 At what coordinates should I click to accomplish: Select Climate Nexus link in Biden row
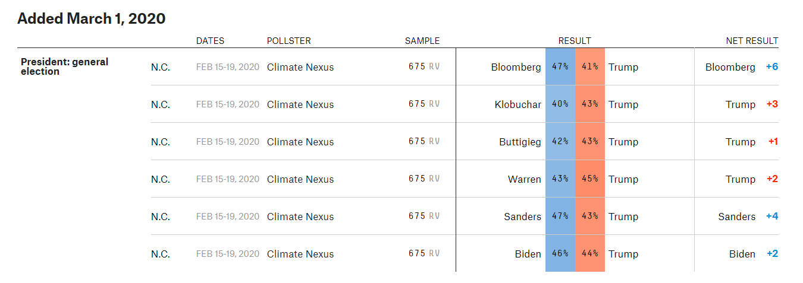pyautogui.click(x=300, y=254)
